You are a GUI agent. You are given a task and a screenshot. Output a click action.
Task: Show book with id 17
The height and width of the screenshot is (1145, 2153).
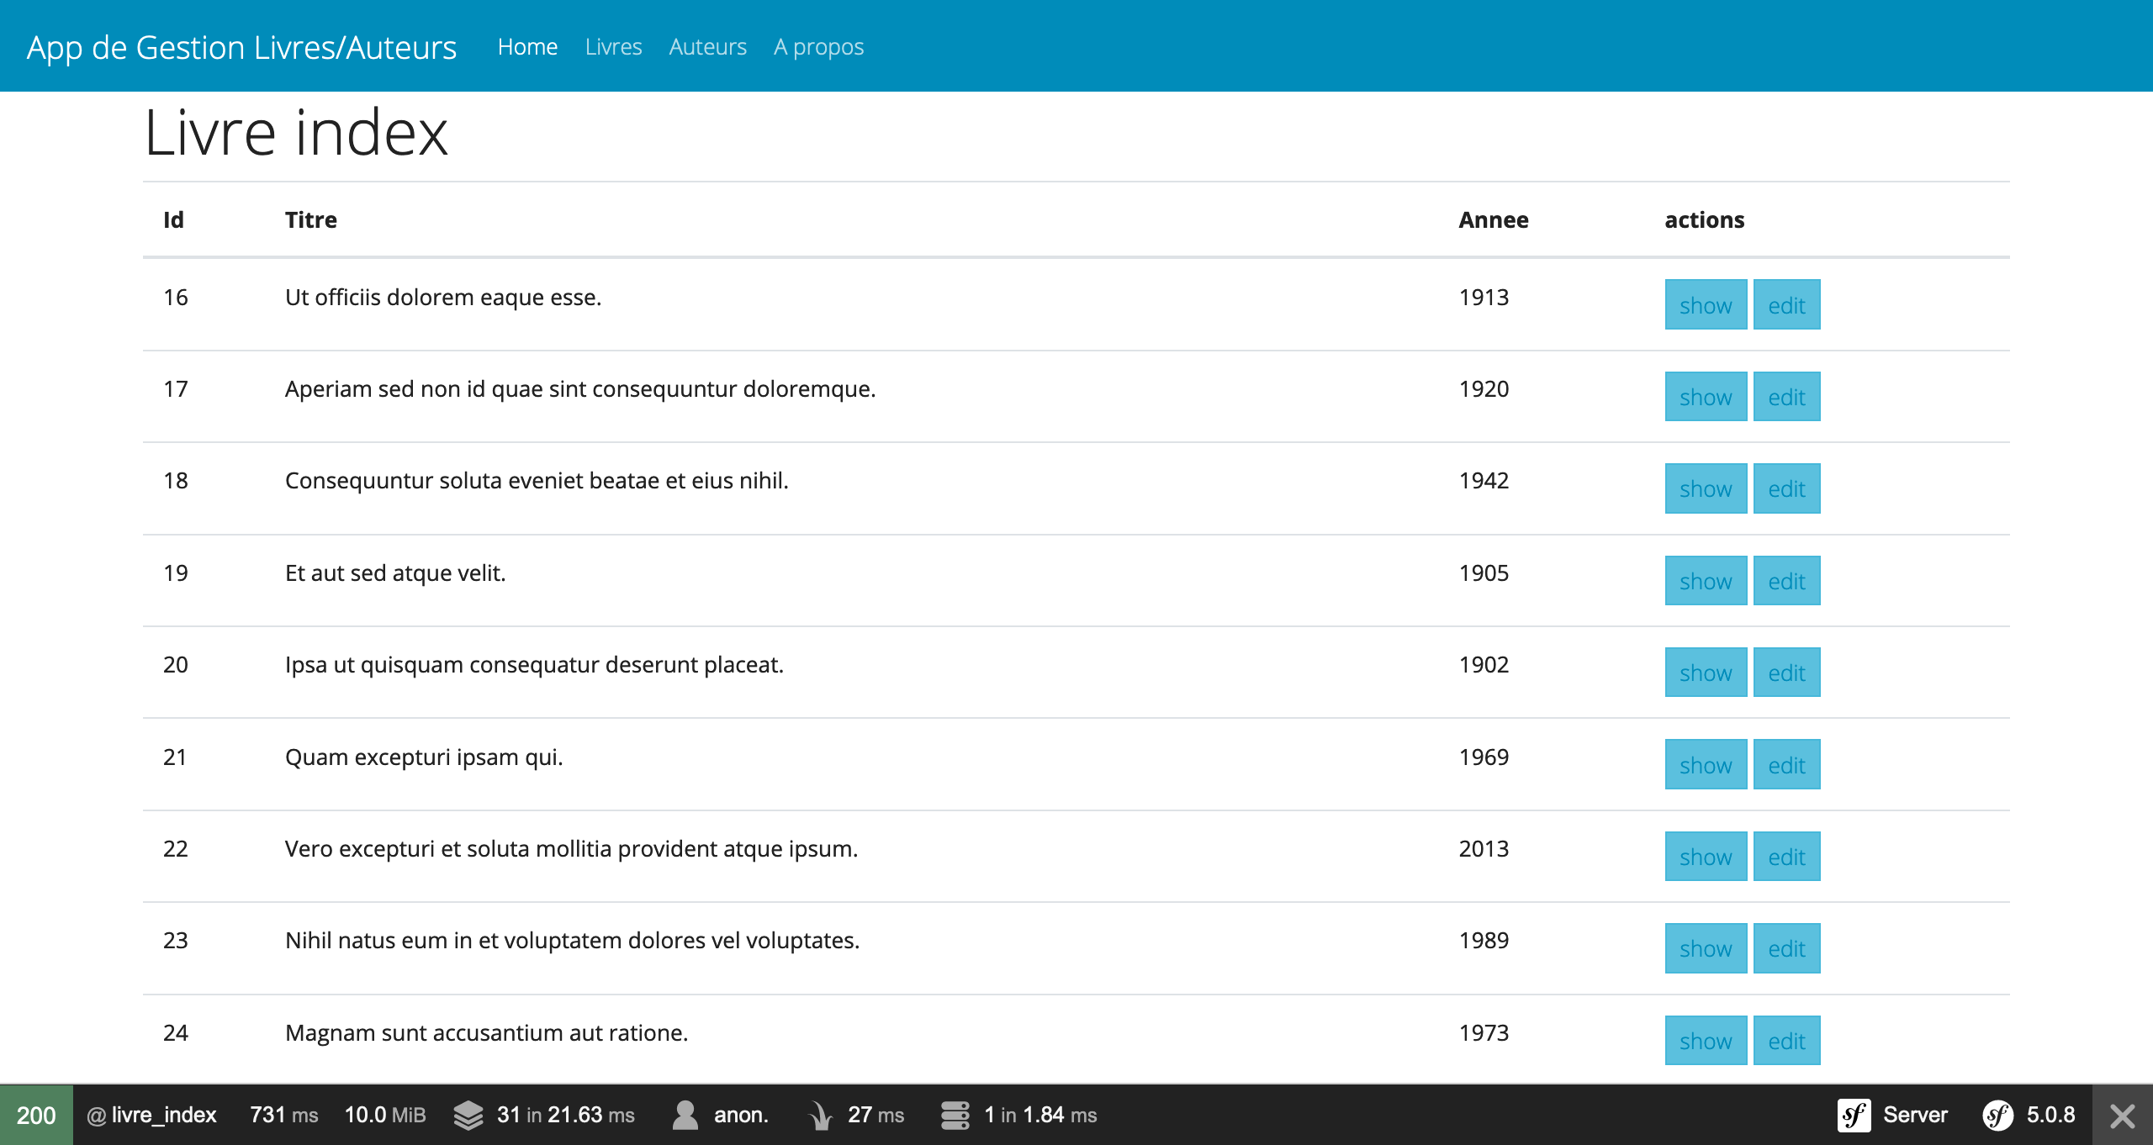coord(1706,397)
